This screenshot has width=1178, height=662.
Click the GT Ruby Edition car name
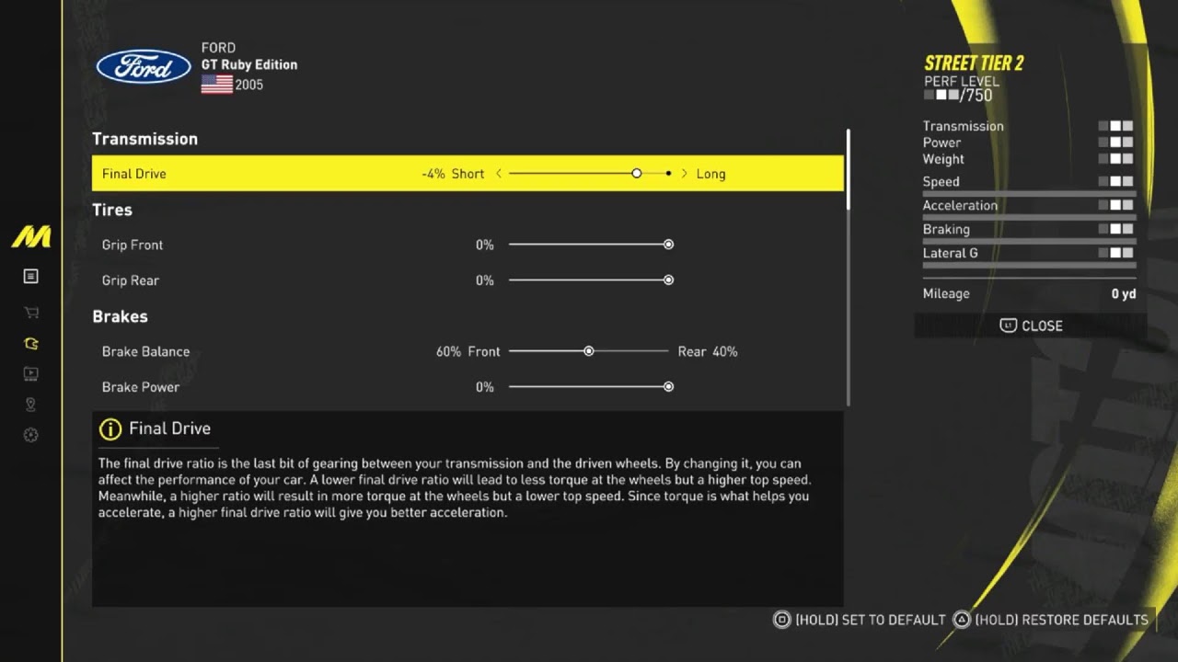[249, 64]
